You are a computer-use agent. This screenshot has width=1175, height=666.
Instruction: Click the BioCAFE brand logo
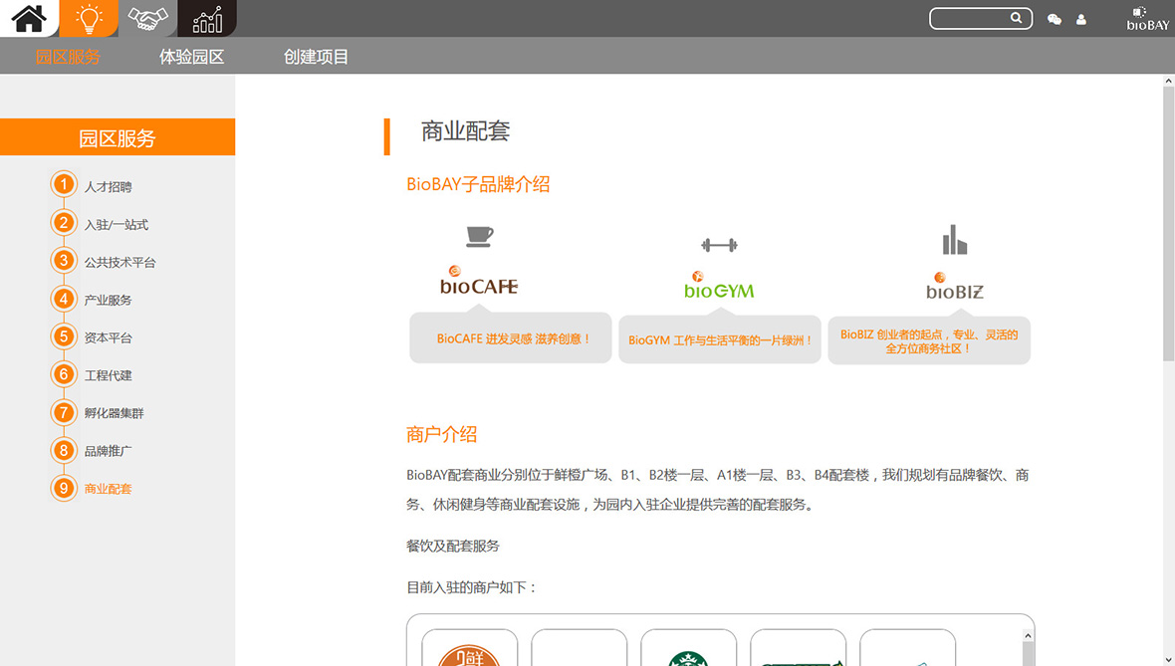(479, 281)
